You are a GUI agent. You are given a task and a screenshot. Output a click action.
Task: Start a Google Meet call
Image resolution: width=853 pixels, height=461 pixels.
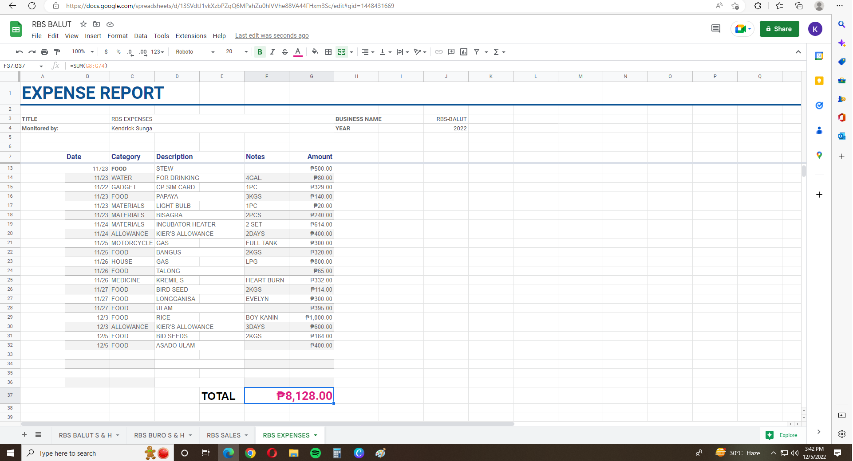742,29
